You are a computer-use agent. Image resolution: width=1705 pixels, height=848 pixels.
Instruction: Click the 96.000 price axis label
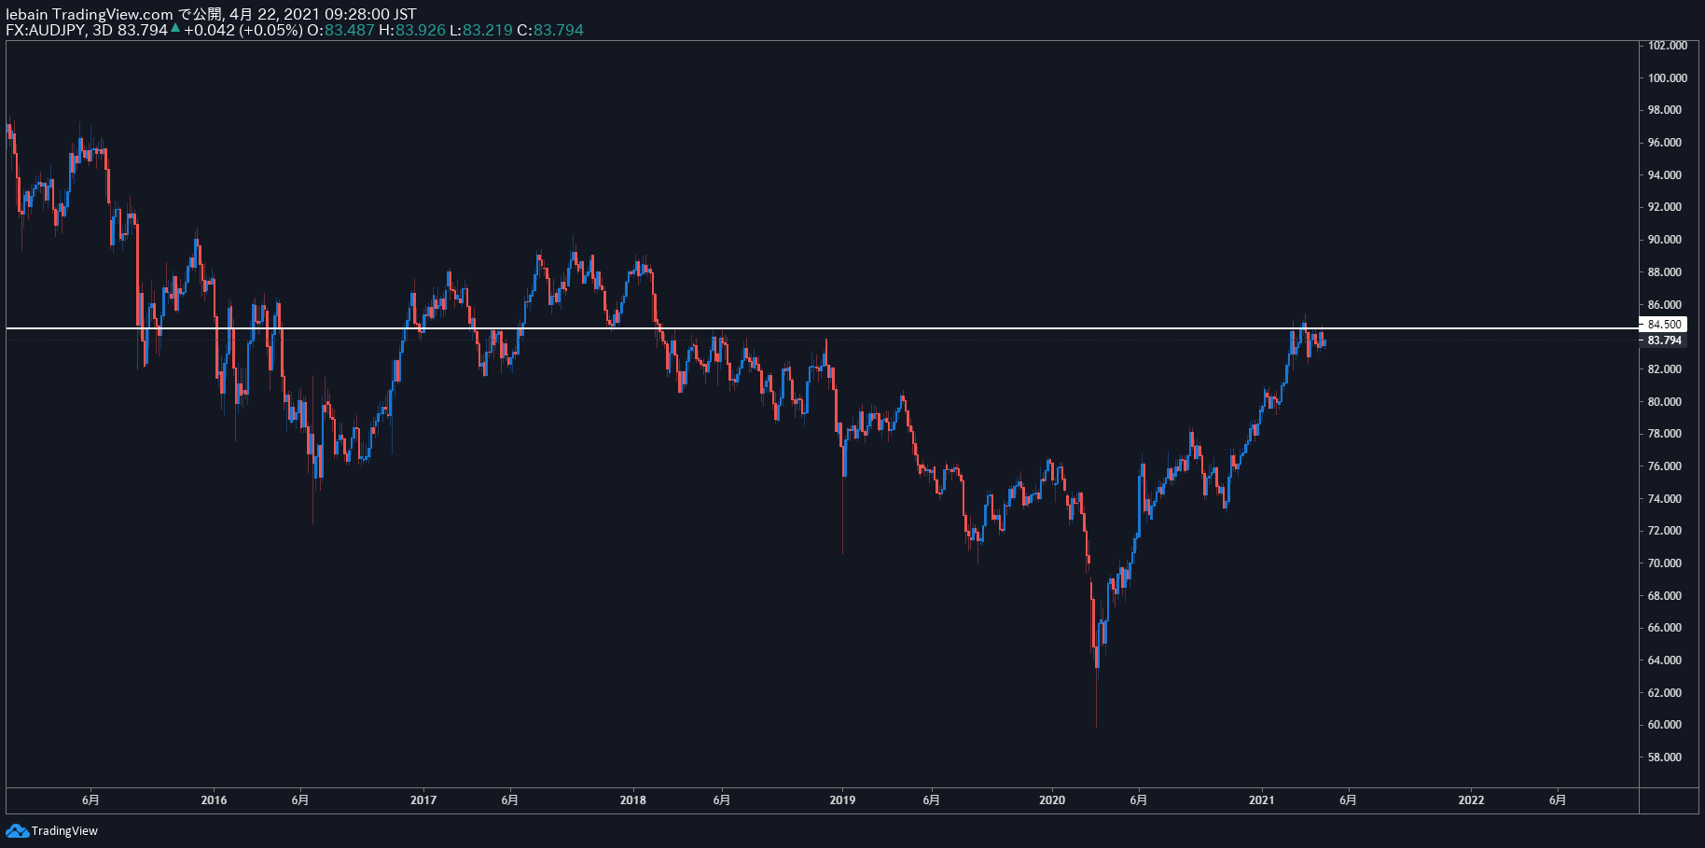pyautogui.click(x=1664, y=143)
